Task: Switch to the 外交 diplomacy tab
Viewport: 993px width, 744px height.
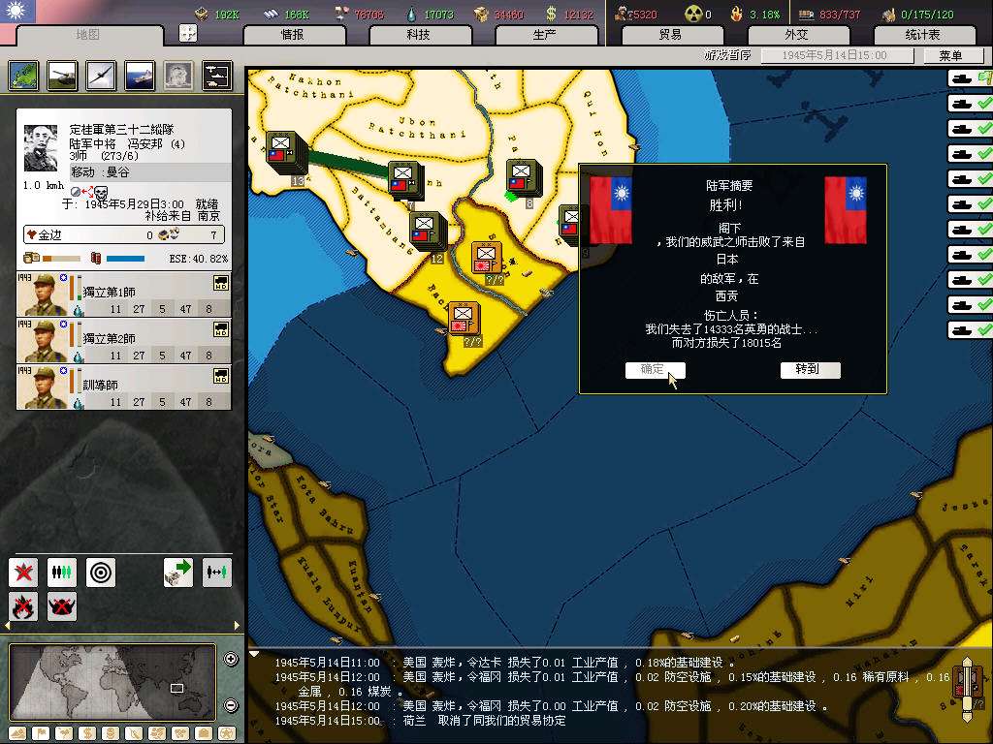Action: pos(795,35)
